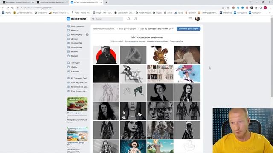Open Друзья in the sidebar

click(74, 39)
